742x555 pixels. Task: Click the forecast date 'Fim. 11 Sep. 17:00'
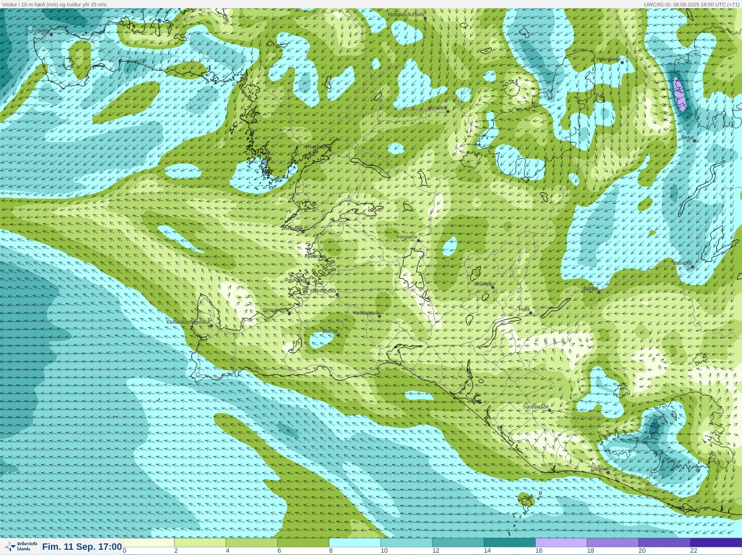pos(82,546)
